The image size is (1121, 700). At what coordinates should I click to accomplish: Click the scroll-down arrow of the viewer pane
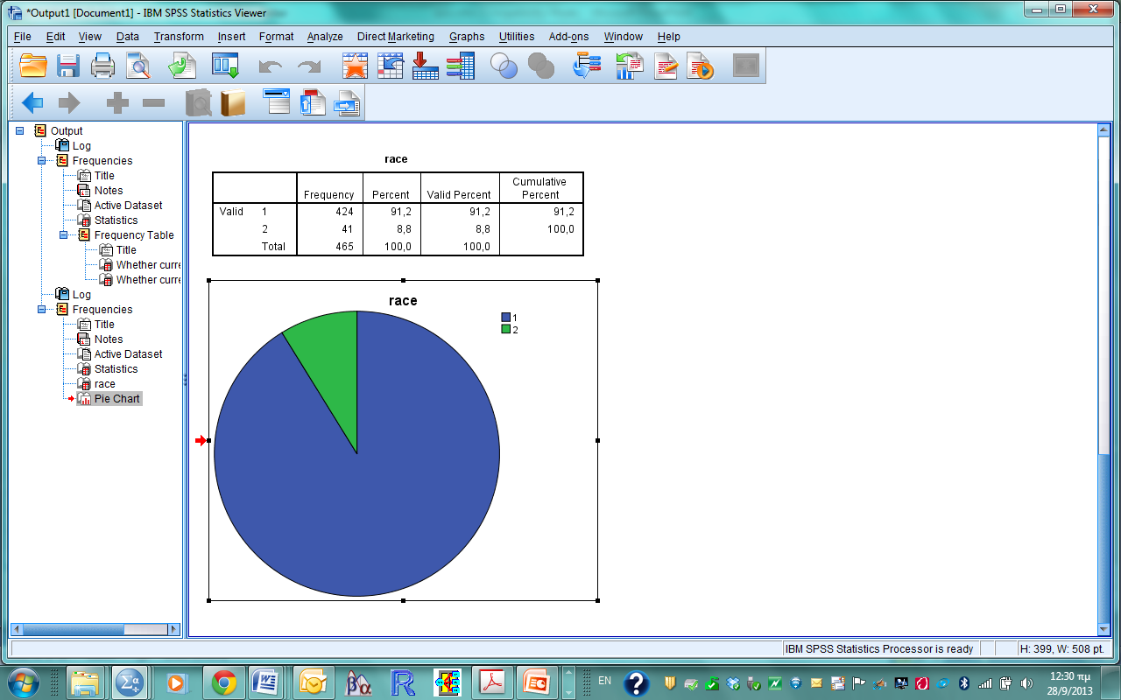tap(1103, 629)
